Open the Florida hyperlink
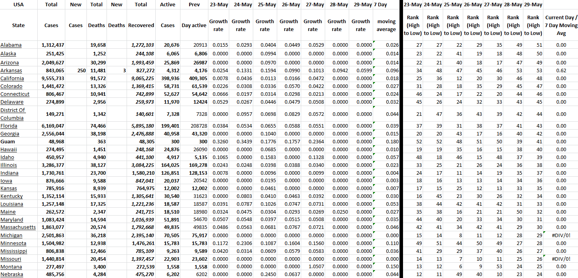Screen dimensions: 578x278 pyautogui.click(x=9, y=126)
